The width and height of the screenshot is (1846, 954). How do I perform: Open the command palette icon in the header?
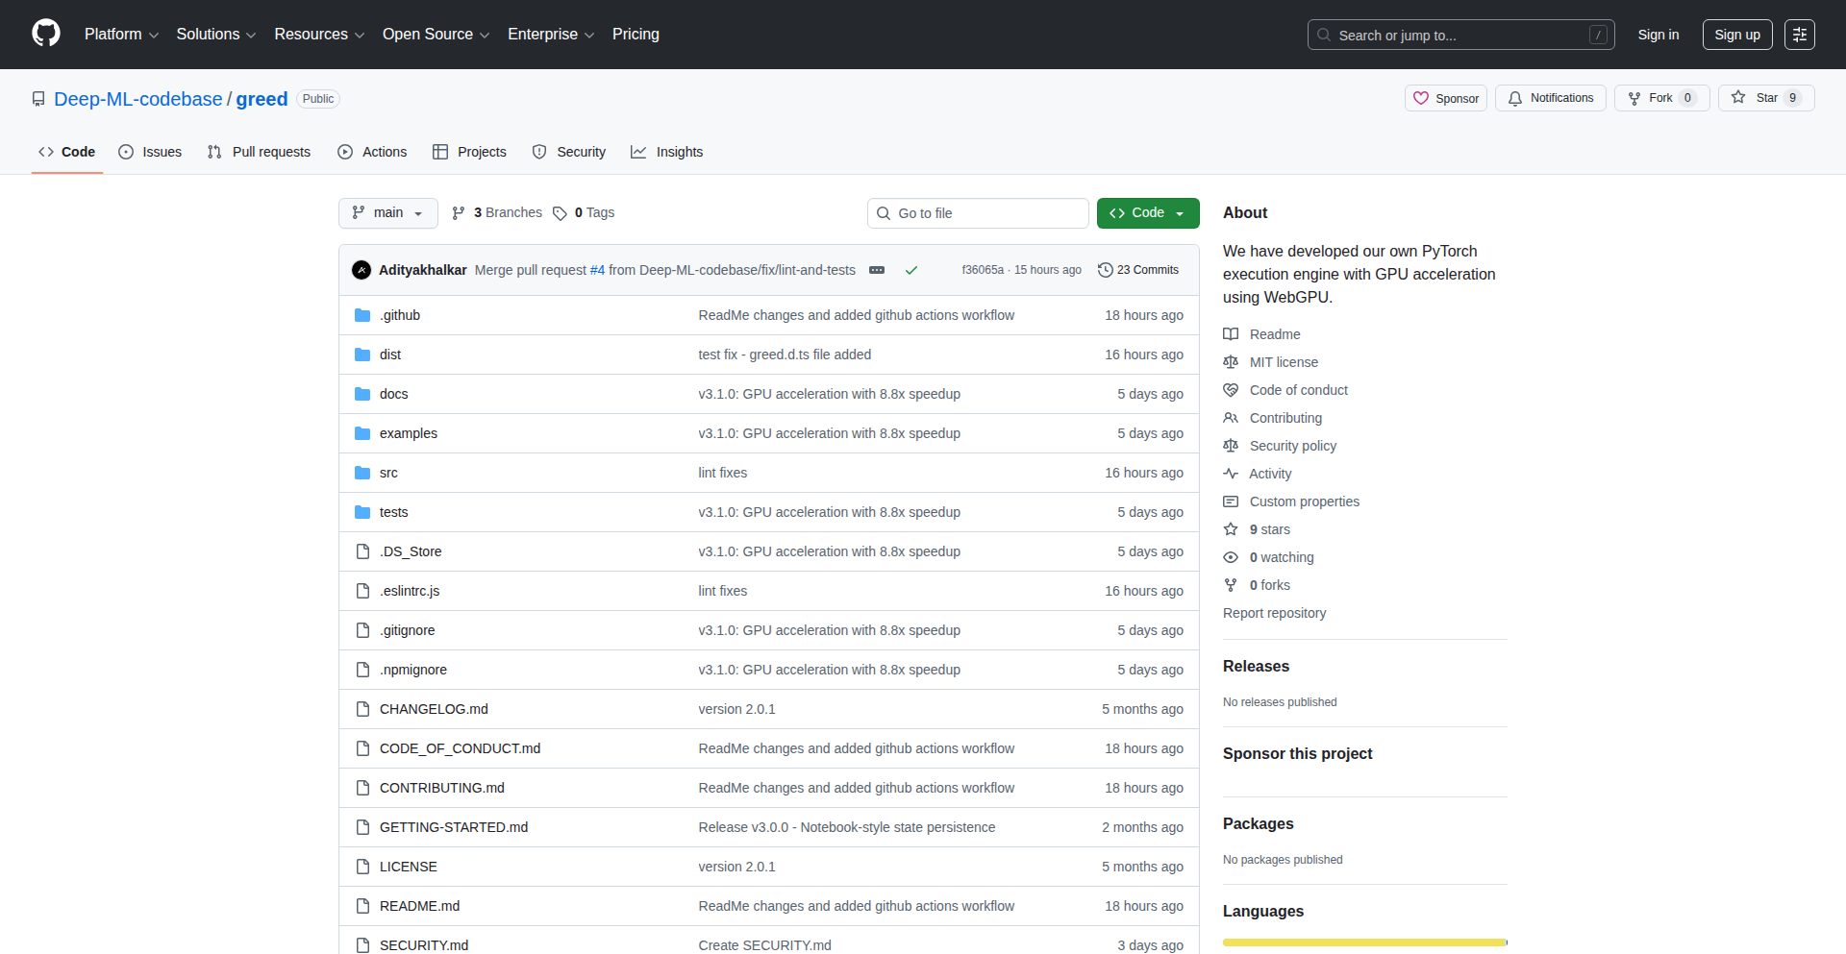coord(1799,35)
